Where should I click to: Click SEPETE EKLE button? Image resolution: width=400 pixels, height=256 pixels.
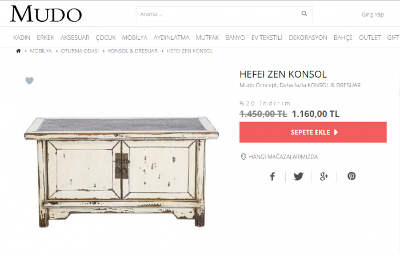pyautogui.click(x=313, y=132)
